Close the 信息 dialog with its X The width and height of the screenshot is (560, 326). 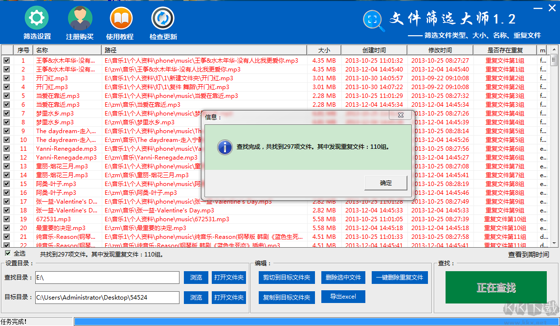401,115
